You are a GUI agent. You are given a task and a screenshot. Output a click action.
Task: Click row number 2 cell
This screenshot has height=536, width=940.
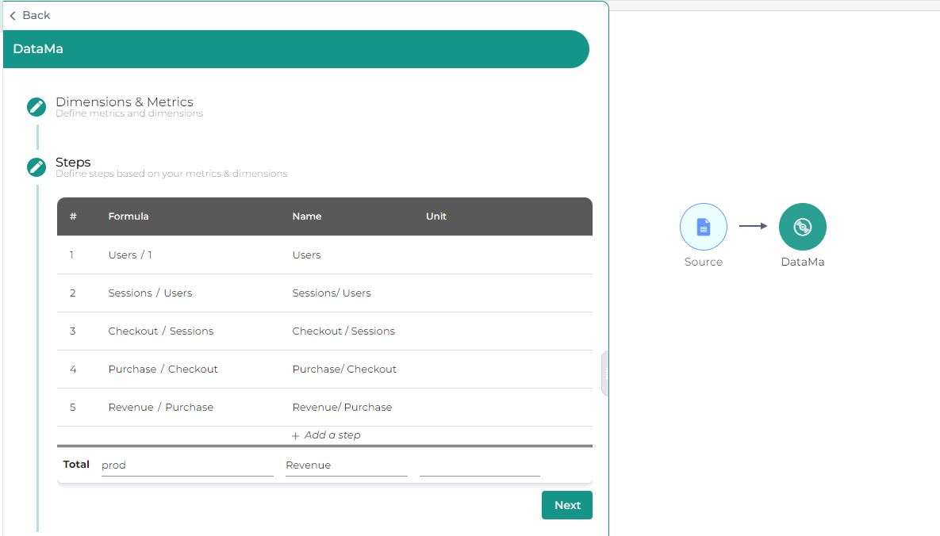point(72,293)
